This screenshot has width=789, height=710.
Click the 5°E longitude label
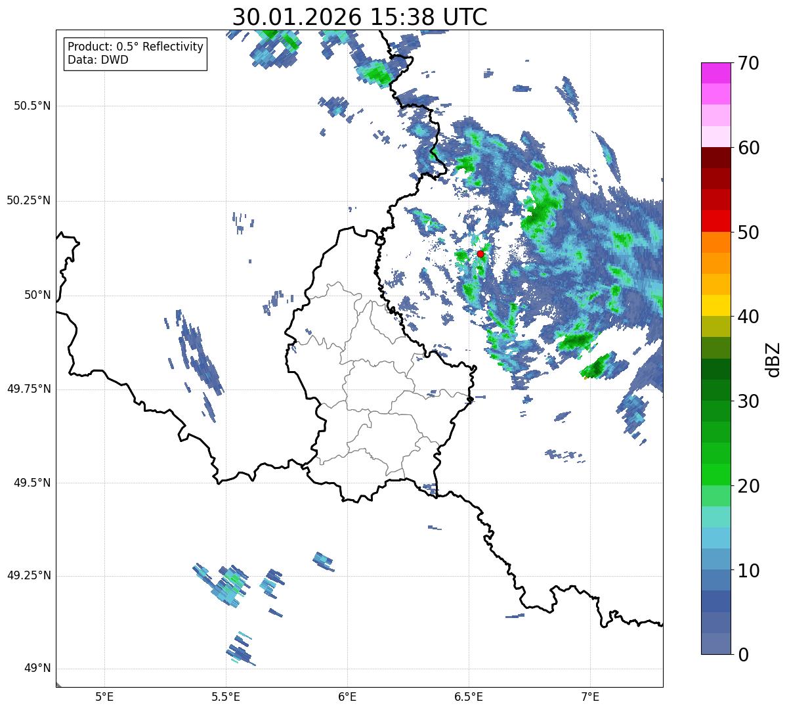click(x=104, y=696)
